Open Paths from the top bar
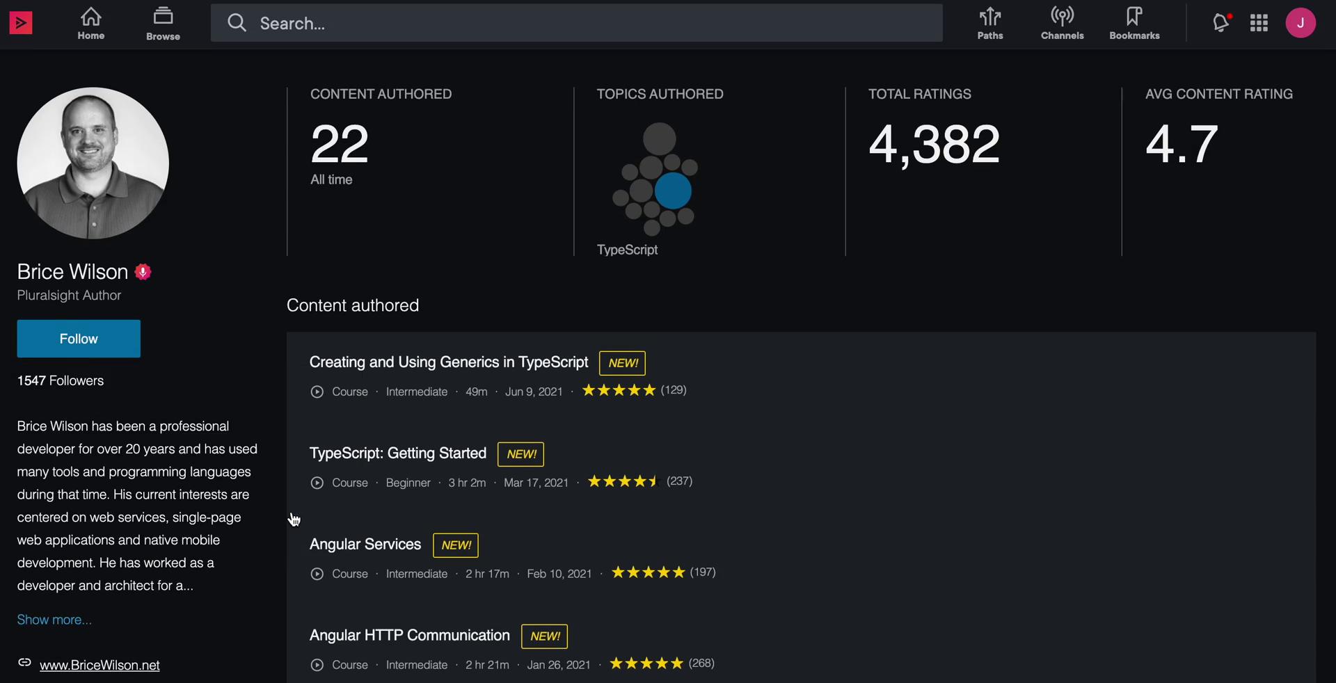 click(990, 24)
